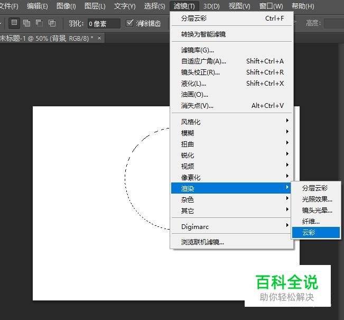
Task: Expand the 扭曲 distort submenu
Action: [x=231, y=144]
